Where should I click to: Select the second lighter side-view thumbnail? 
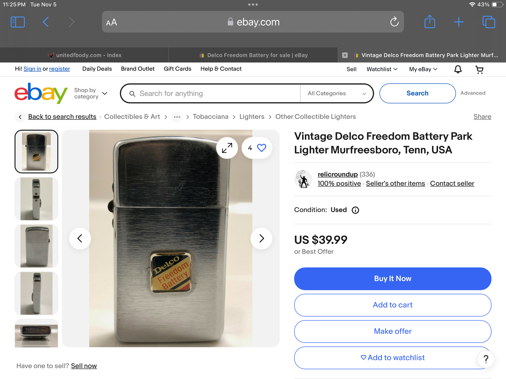(x=36, y=199)
